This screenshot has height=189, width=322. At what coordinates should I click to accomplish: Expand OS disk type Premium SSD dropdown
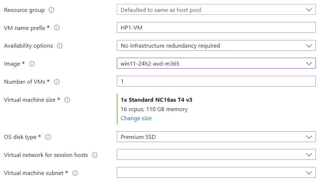[x=216, y=137]
